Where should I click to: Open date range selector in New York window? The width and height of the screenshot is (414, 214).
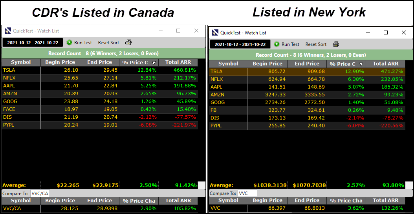pyautogui.click(x=240, y=44)
